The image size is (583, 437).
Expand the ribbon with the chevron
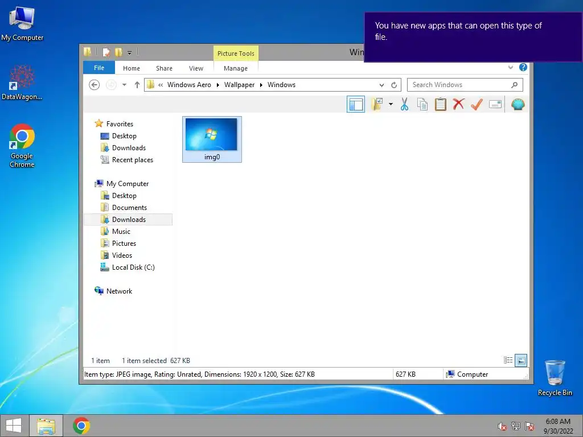click(x=511, y=67)
